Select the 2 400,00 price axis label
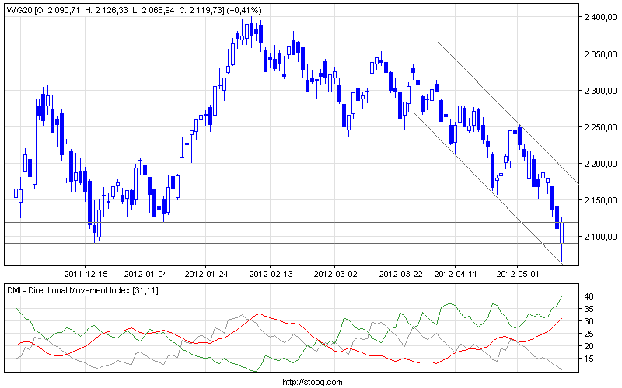The height and width of the screenshot is (388, 622). [x=600, y=17]
